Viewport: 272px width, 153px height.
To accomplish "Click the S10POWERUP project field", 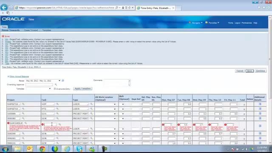I will click(x=16, y=123).
